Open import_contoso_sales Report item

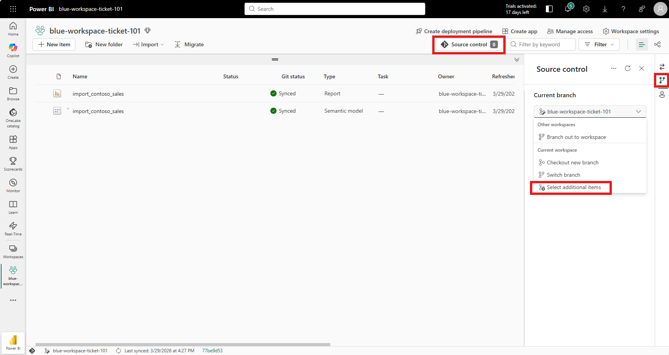98,94
